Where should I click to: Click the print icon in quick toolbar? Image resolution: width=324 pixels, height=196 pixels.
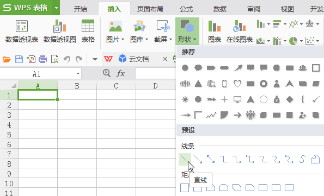(x=42, y=59)
